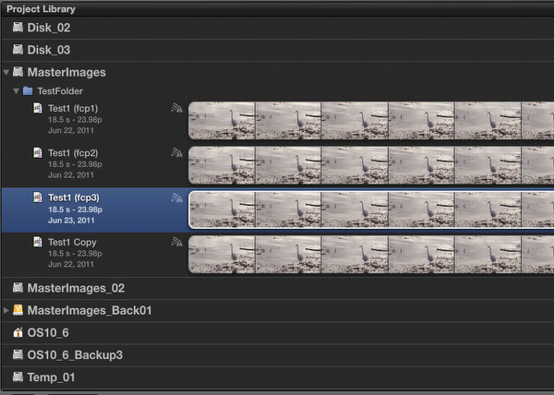554x395 pixels.
Task: Click the sharing icon on Test1 (fcp2) row
Action: point(176,152)
